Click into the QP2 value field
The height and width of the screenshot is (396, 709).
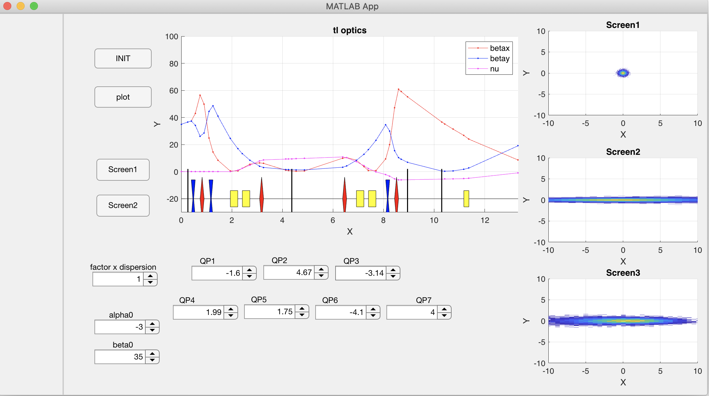point(289,273)
